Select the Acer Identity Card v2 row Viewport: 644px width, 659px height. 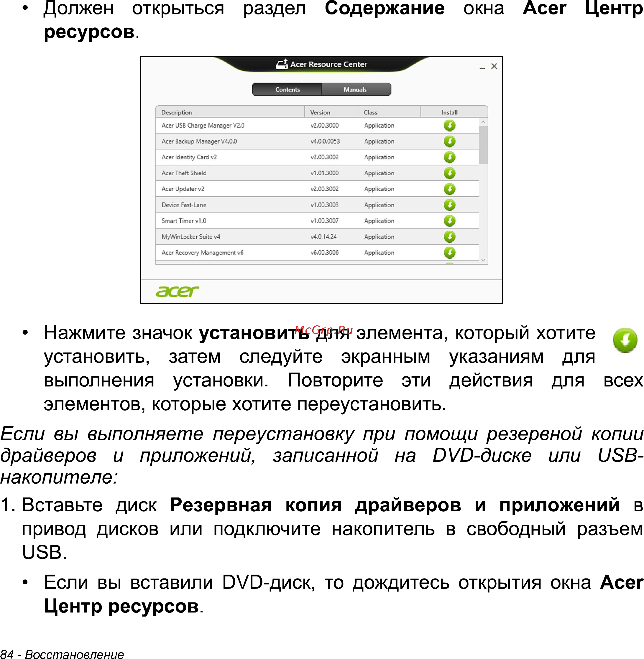(317, 157)
